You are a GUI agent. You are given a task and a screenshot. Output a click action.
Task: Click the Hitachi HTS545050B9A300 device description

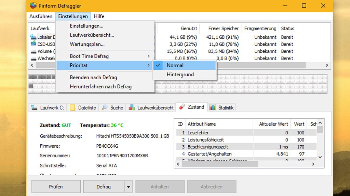click(x=133, y=136)
